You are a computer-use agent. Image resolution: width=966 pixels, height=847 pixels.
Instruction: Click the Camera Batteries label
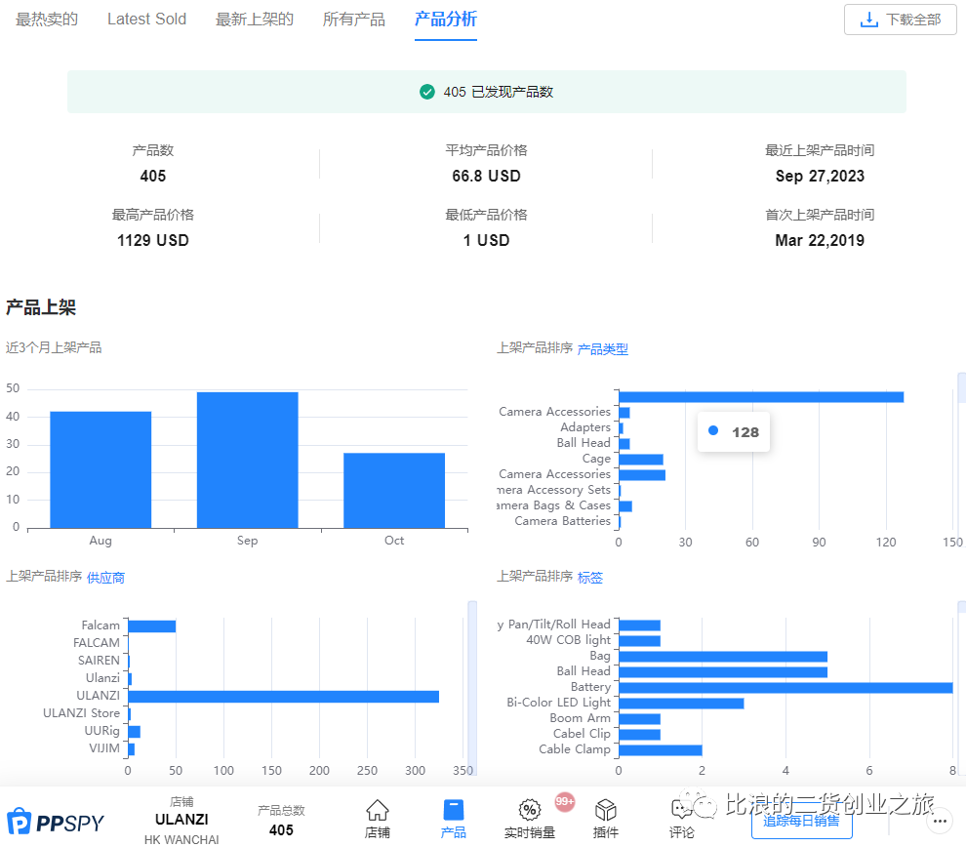[562, 520]
